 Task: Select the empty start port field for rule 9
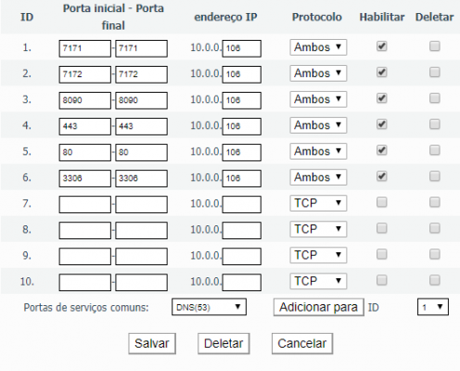(x=85, y=256)
